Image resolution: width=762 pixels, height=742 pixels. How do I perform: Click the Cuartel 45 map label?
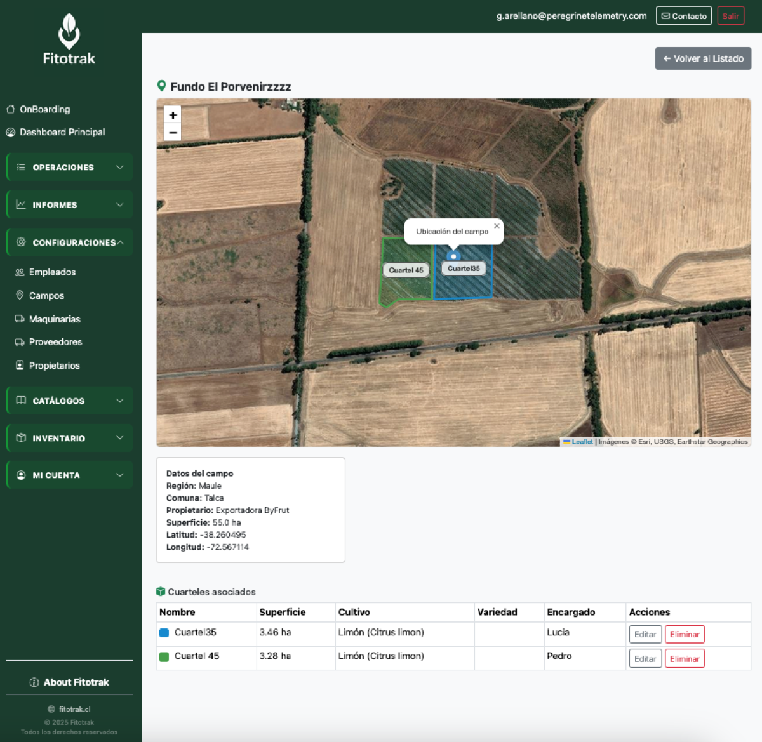[406, 270]
